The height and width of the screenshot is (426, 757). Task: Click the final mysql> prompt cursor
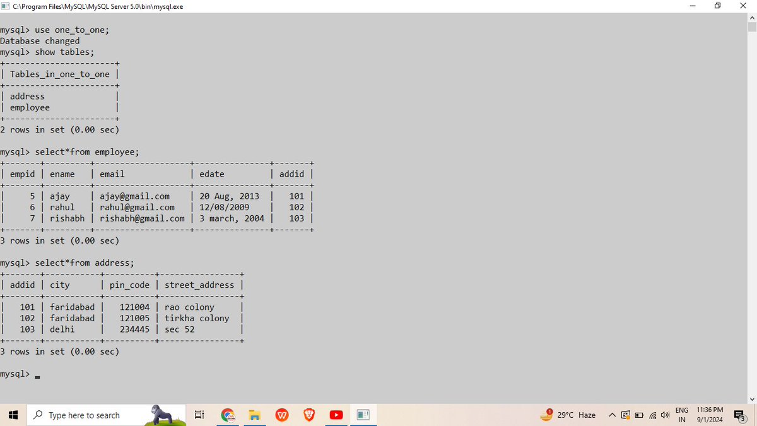coord(37,377)
